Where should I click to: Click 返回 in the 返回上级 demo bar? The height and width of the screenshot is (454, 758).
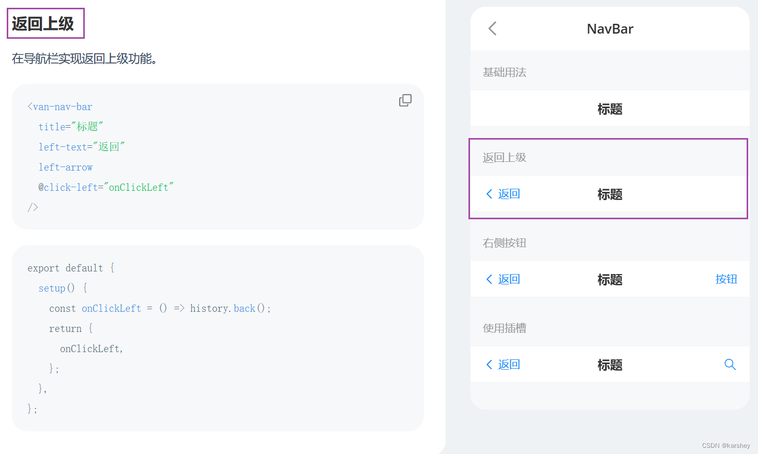pos(503,194)
